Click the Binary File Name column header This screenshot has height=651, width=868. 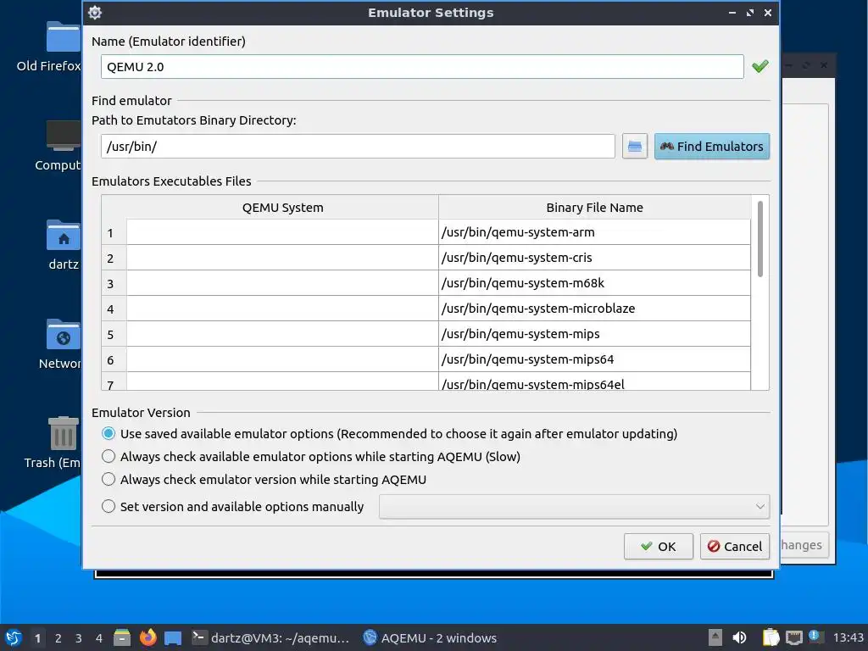coord(594,207)
